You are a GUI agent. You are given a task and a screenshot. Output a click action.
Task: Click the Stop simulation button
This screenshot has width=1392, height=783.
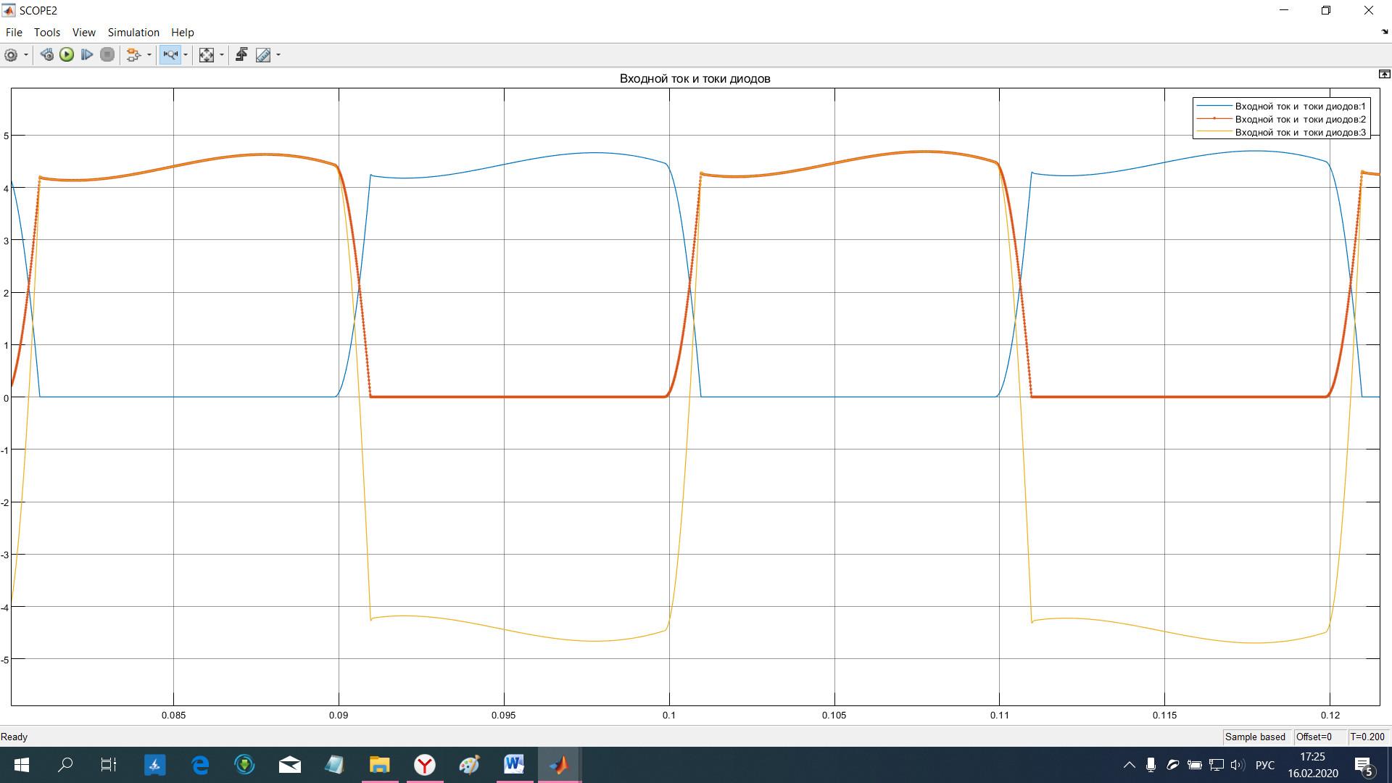coord(107,55)
